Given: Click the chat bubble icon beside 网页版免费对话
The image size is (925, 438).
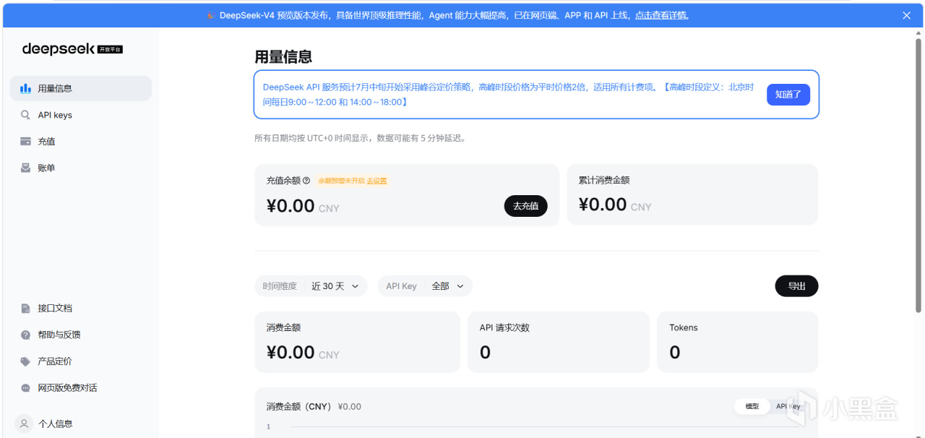Looking at the screenshot, I should tap(25, 388).
